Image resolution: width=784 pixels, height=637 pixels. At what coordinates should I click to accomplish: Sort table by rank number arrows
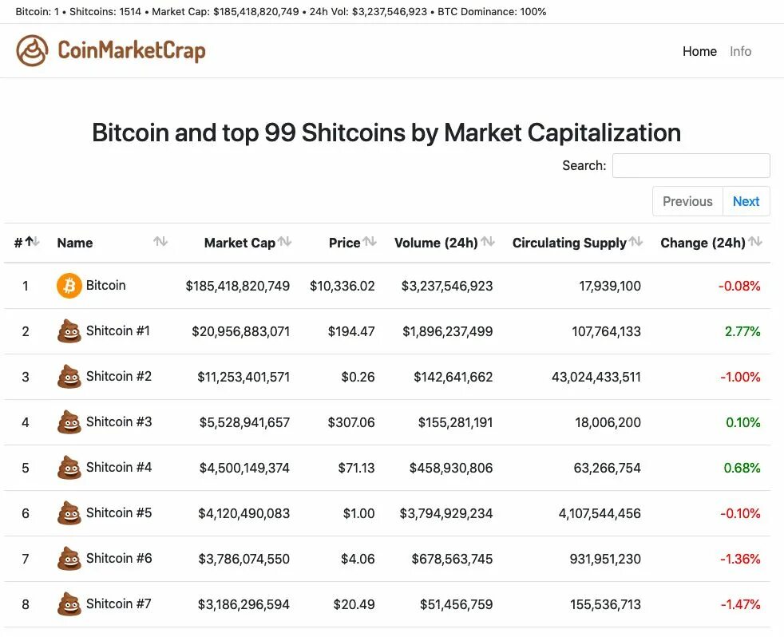click(x=32, y=242)
